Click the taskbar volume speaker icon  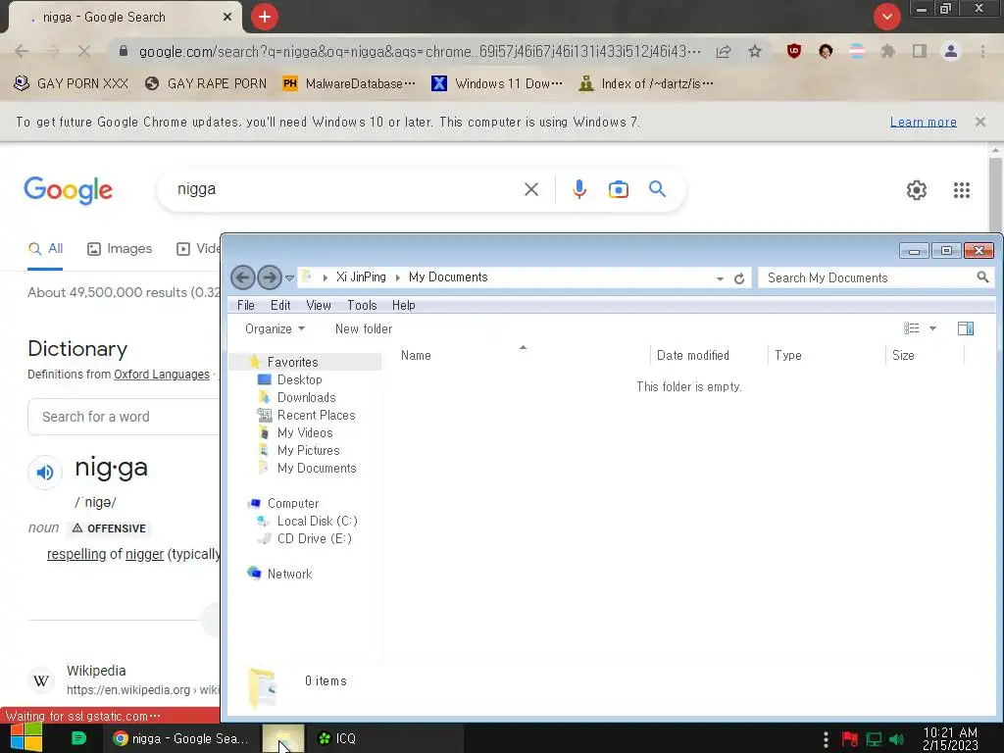pos(896,739)
